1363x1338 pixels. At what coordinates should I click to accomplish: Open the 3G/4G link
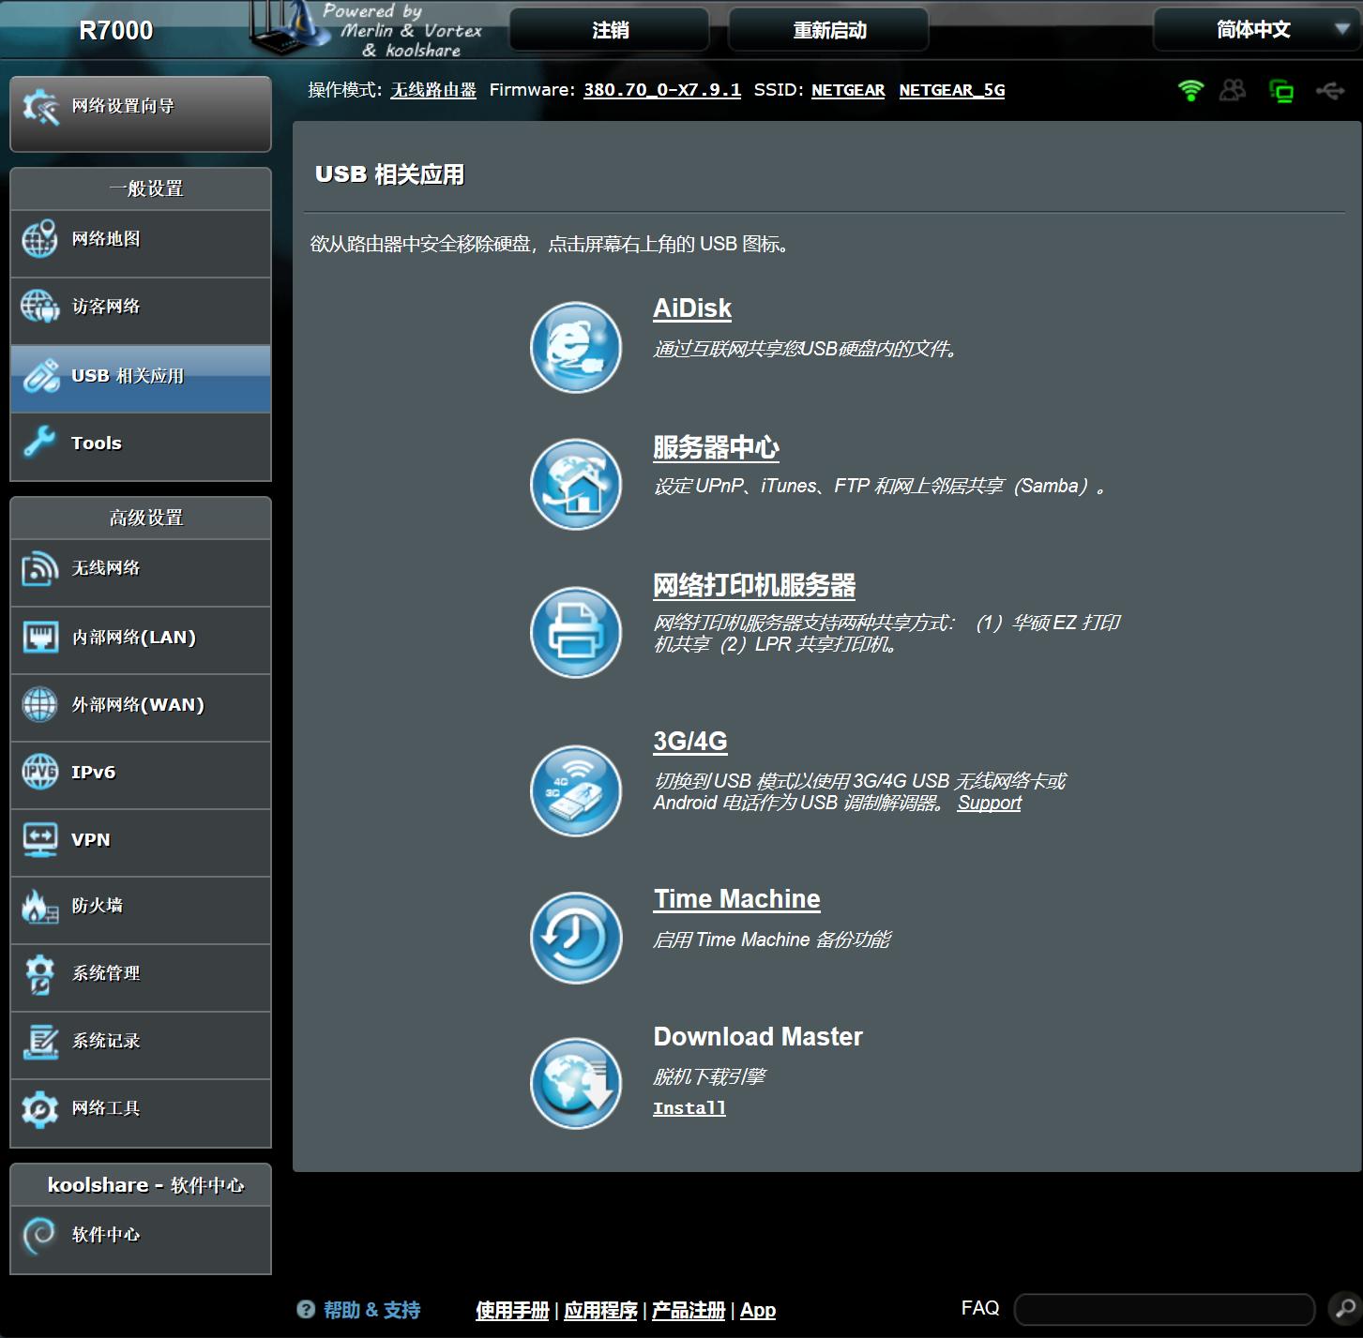(x=690, y=741)
